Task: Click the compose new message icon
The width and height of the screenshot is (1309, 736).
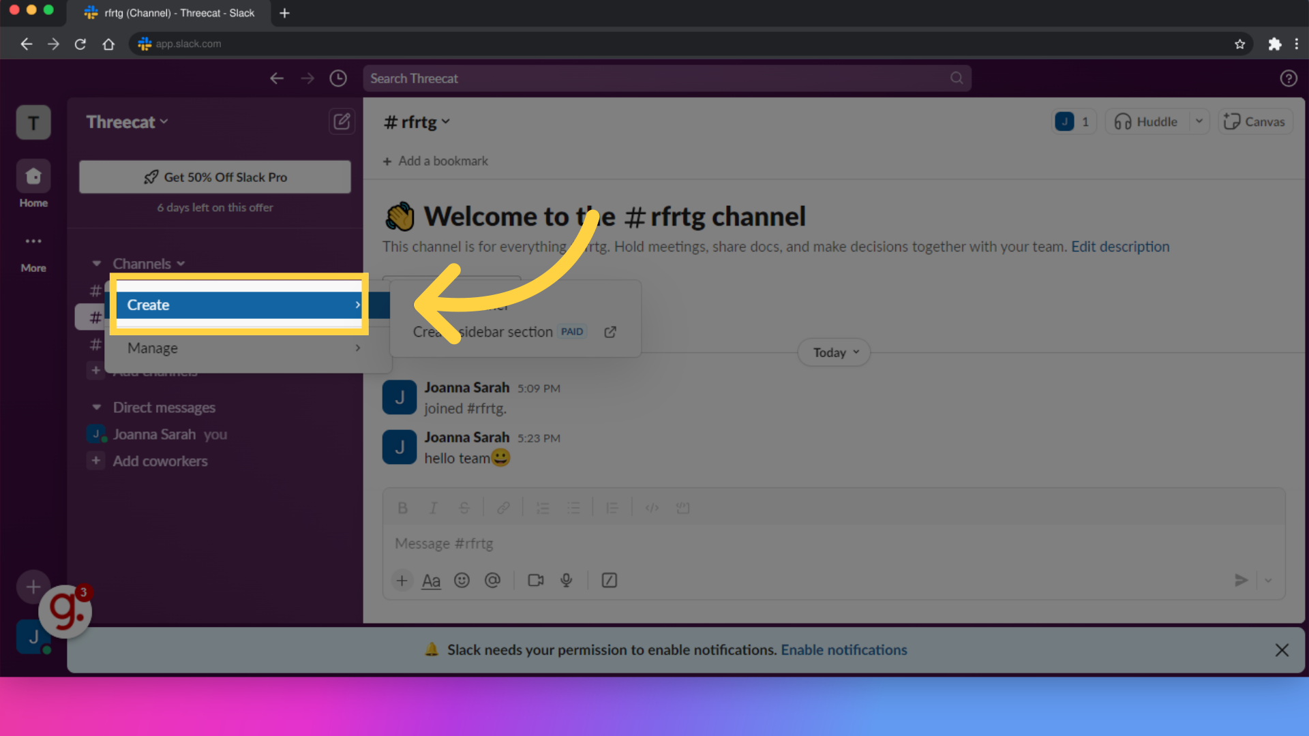Action: (x=342, y=122)
